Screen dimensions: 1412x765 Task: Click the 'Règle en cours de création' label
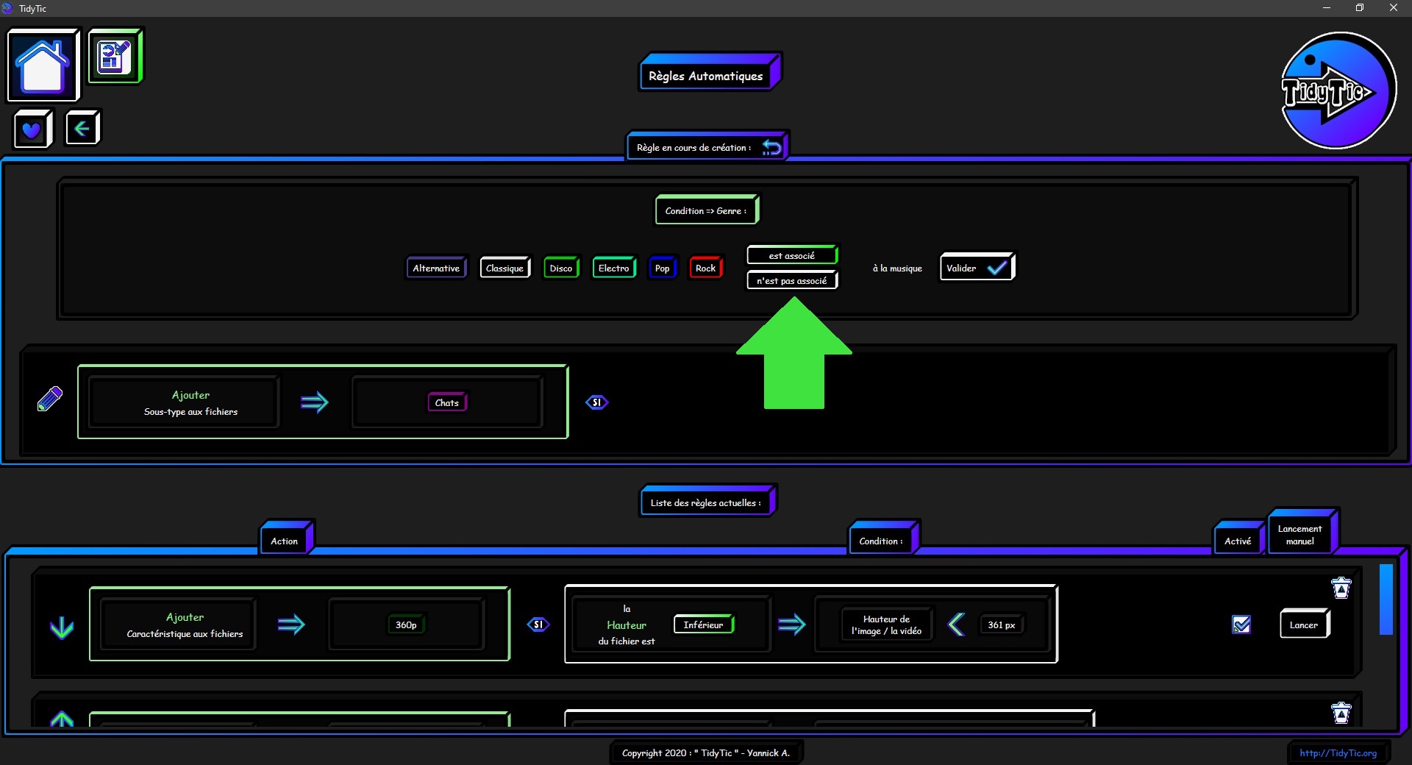click(693, 147)
